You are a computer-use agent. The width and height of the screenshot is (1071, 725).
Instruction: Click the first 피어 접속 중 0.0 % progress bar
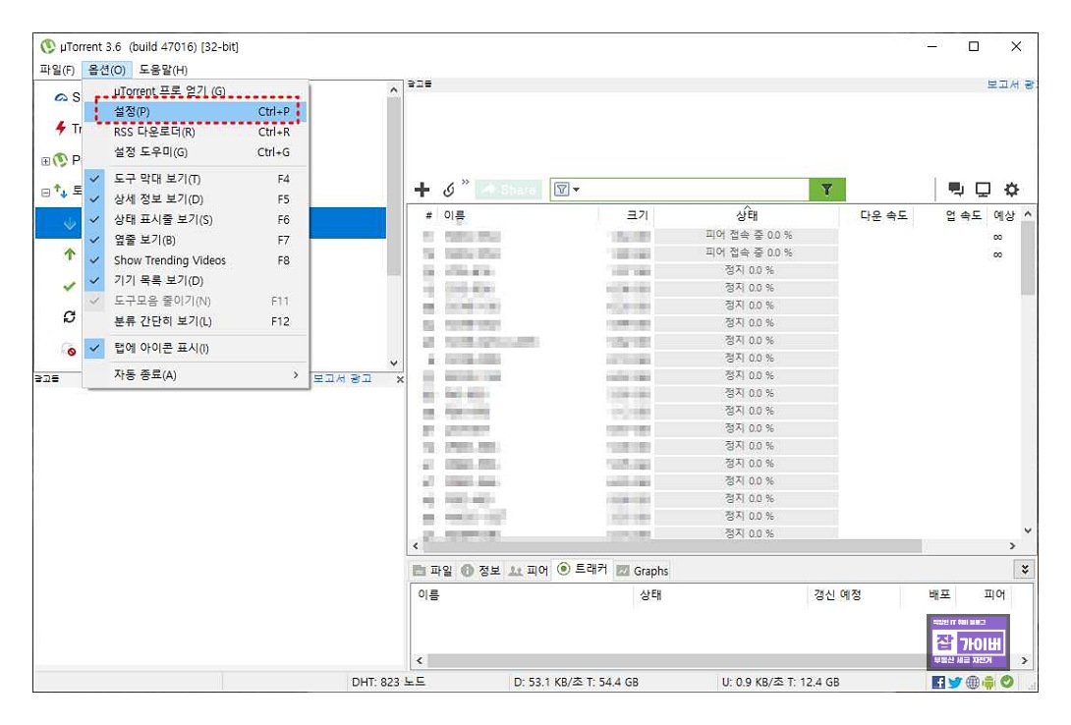tap(747, 235)
